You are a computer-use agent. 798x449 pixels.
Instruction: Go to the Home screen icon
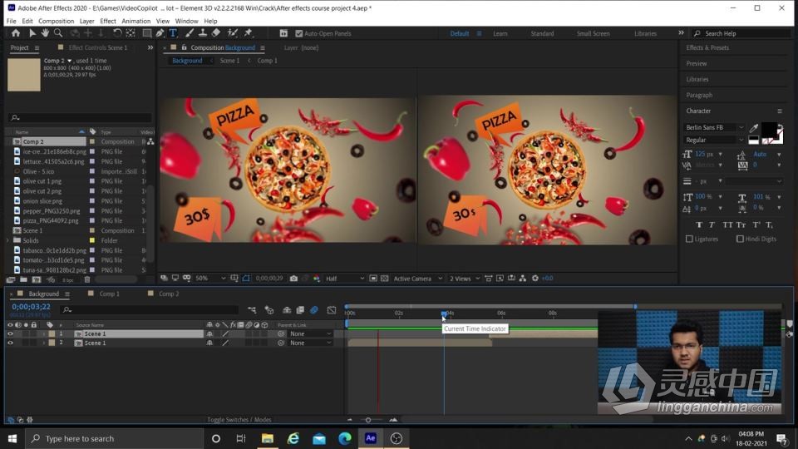click(16, 33)
